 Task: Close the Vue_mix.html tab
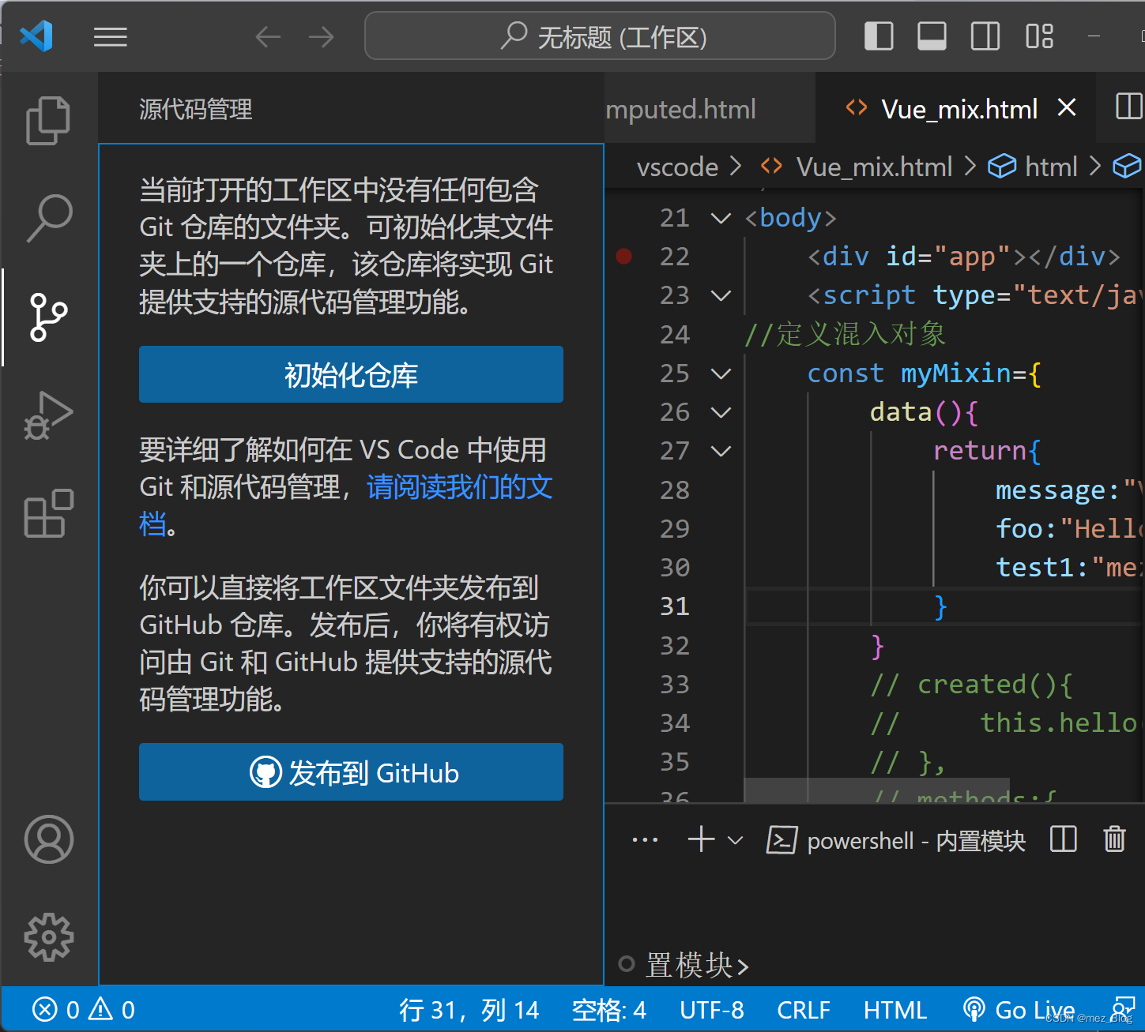(1067, 107)
